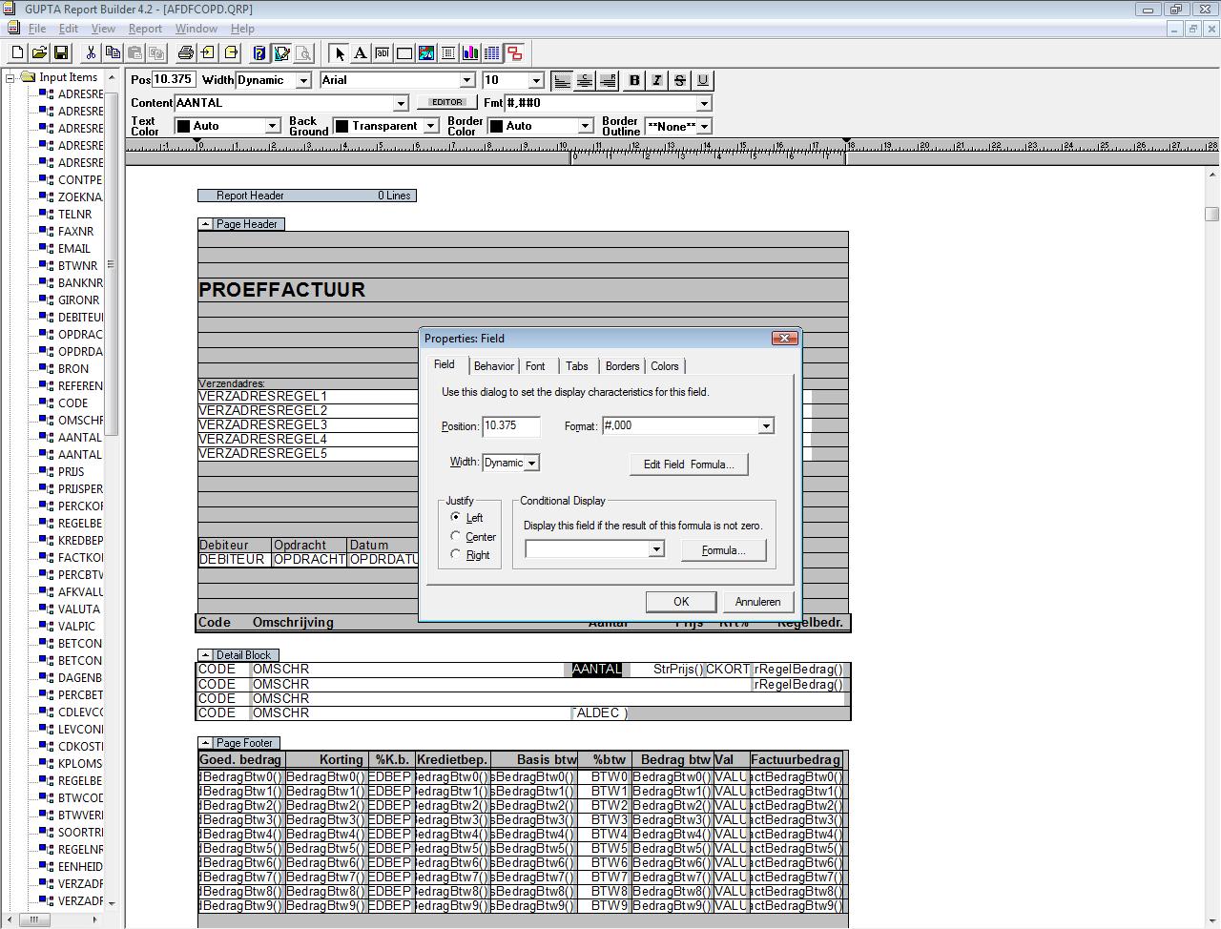The width and height of the screenshot is (1221, 929).
Task: Open the Arial font dropdown
Action: click(467, 80)
